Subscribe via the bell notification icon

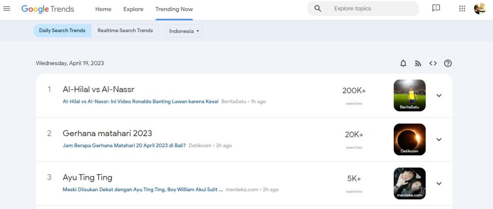403,63
